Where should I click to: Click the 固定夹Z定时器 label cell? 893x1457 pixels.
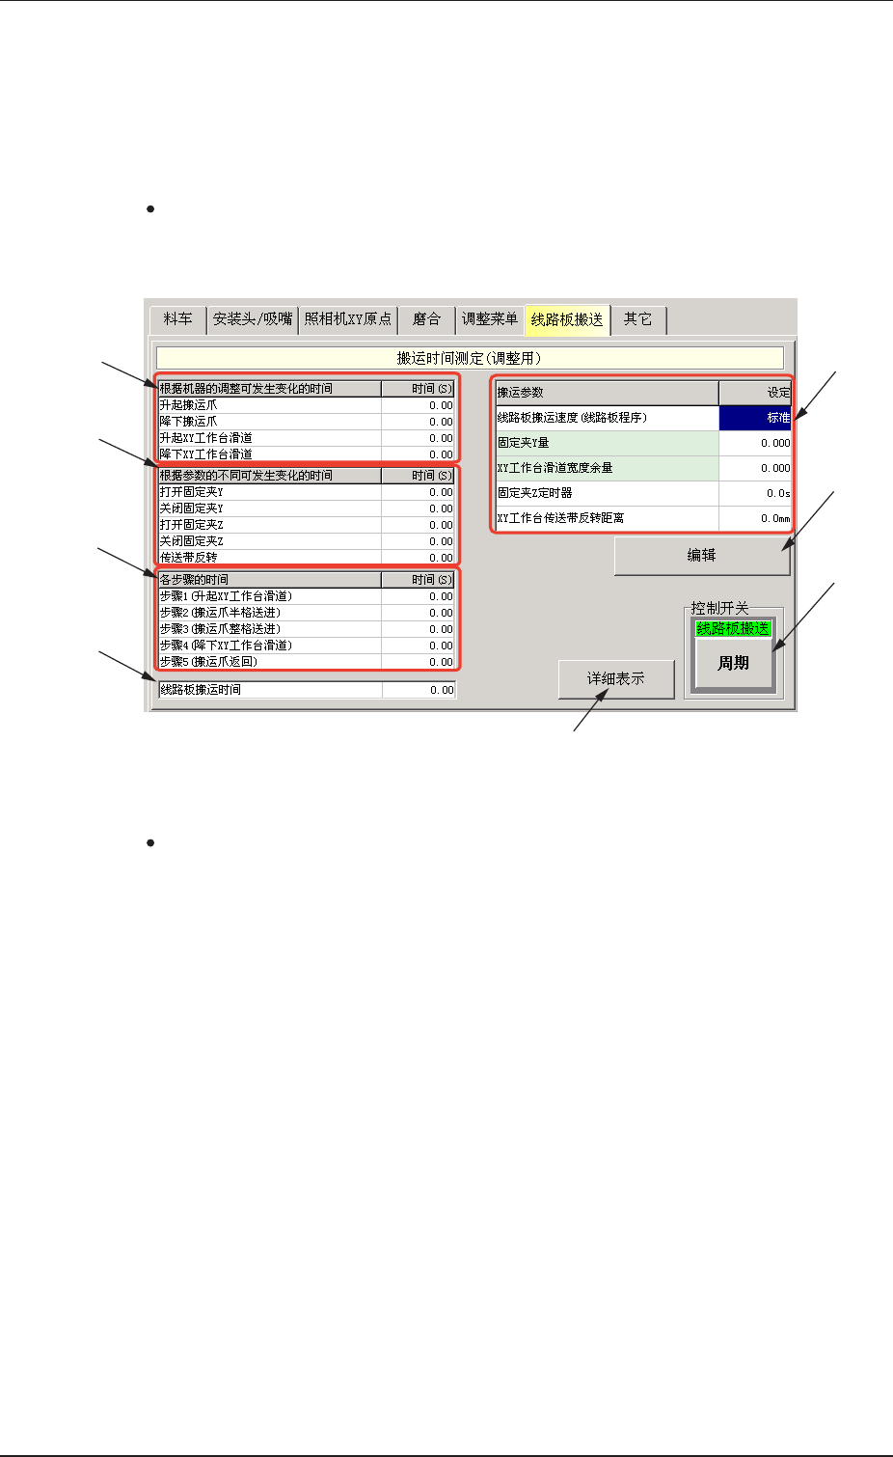pos(607,493)
